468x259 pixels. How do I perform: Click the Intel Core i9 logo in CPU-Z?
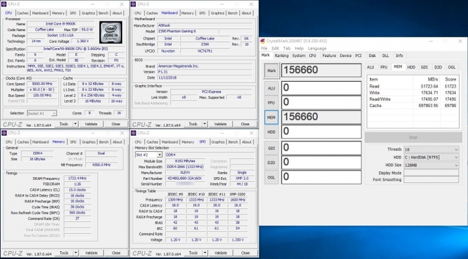[110, 32]
